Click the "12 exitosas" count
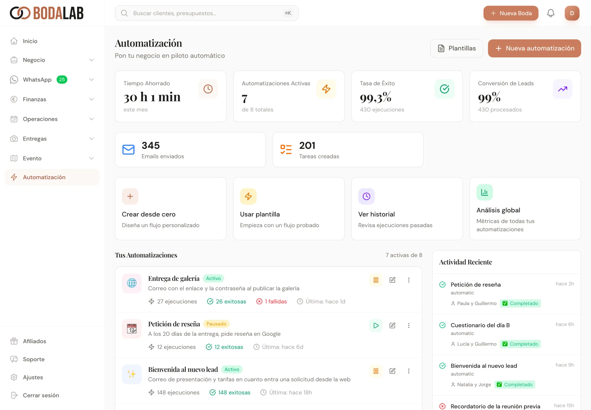Viewport: 591px width, 410px height. coord(225,347)
